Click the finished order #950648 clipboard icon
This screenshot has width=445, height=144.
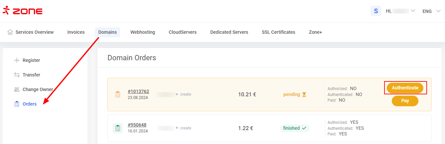coord(117,128)
